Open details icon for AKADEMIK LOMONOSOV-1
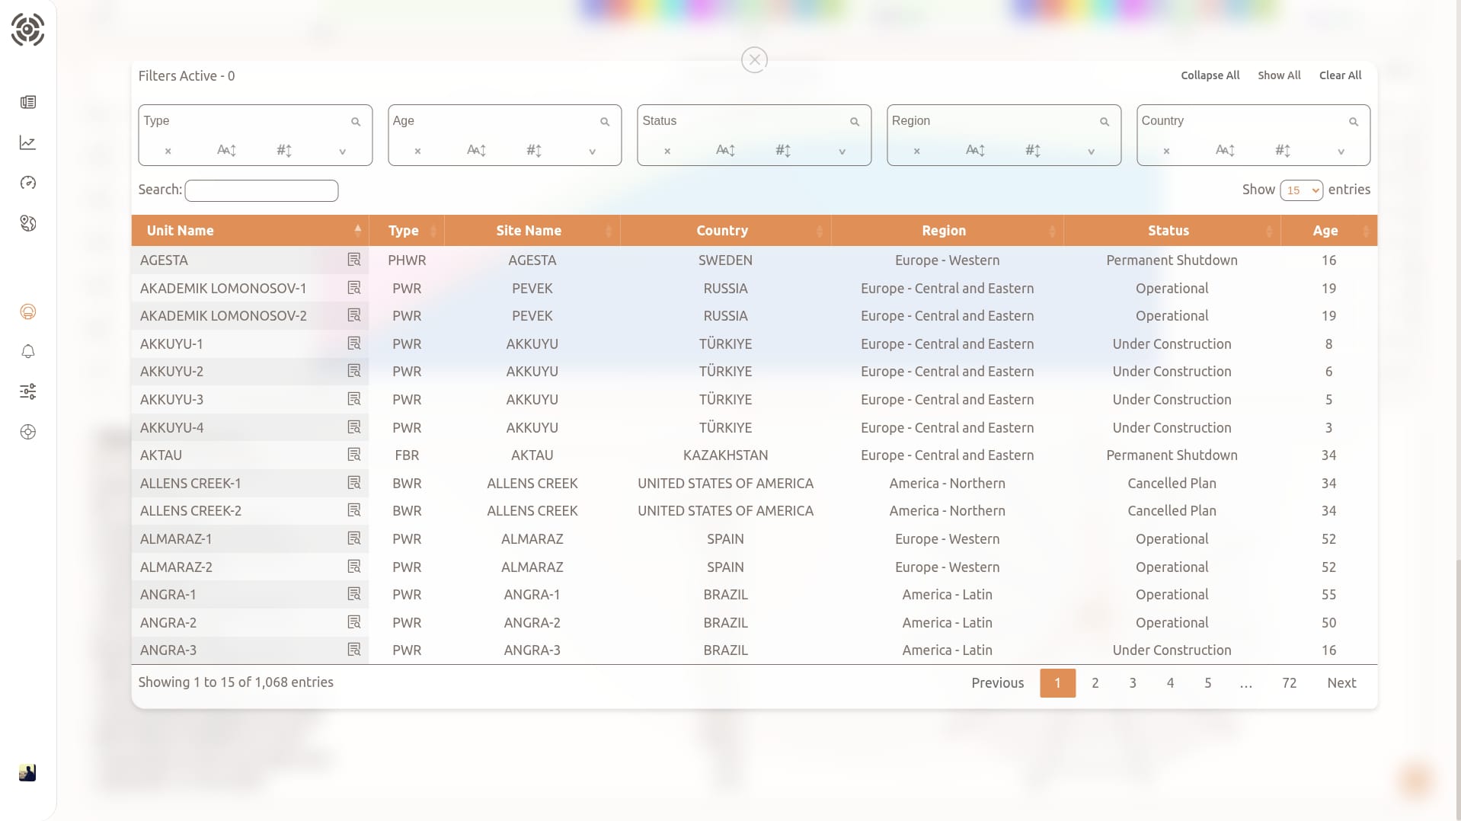The width and height of the screenshot is (1461, 821). [354, 288]
